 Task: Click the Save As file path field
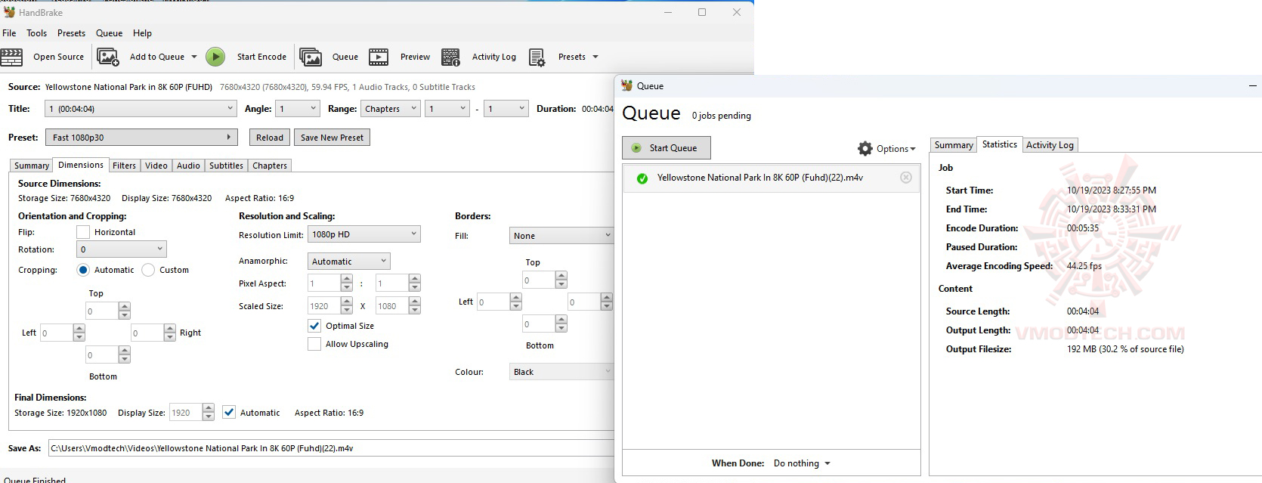[x=331, y=448]
